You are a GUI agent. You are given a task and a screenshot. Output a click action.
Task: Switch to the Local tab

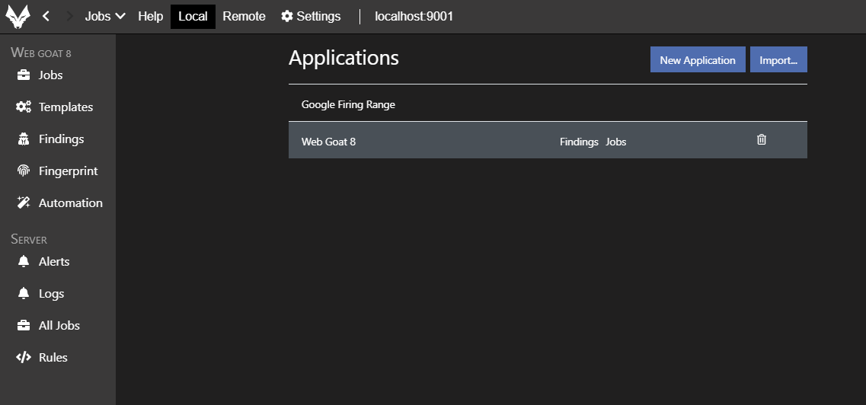click(193, 17)
